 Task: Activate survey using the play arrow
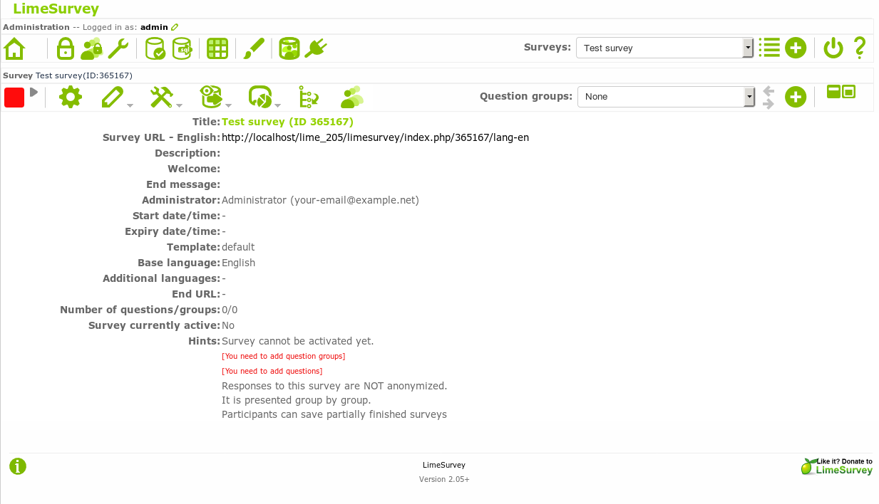pyautogui.click(x=34, y=93)
